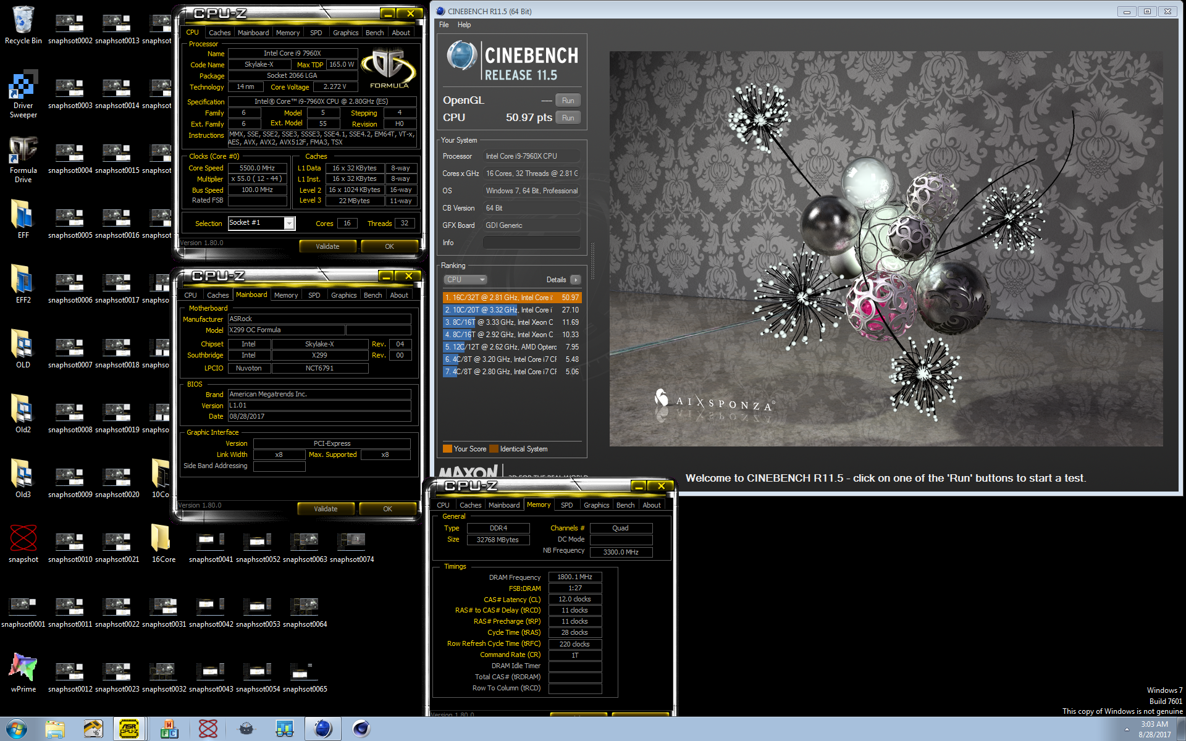Click the NB Frequency 3300.0 MHz value
1186x741 pixels.
tap(621, 552)
